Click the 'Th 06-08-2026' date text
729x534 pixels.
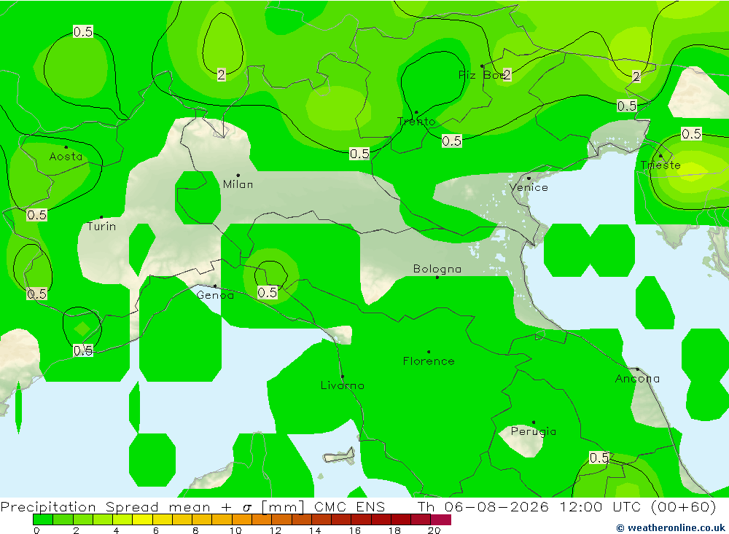(483, 506)
